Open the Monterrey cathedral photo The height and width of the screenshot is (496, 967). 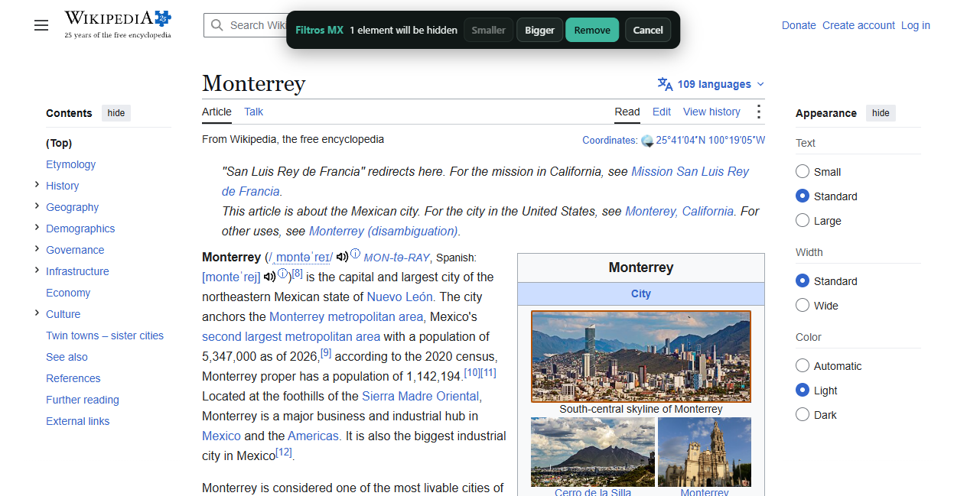[x=705, y=452]
